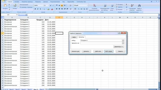
Task: Click the Cut scissors icon
Action: click(9, 5)
